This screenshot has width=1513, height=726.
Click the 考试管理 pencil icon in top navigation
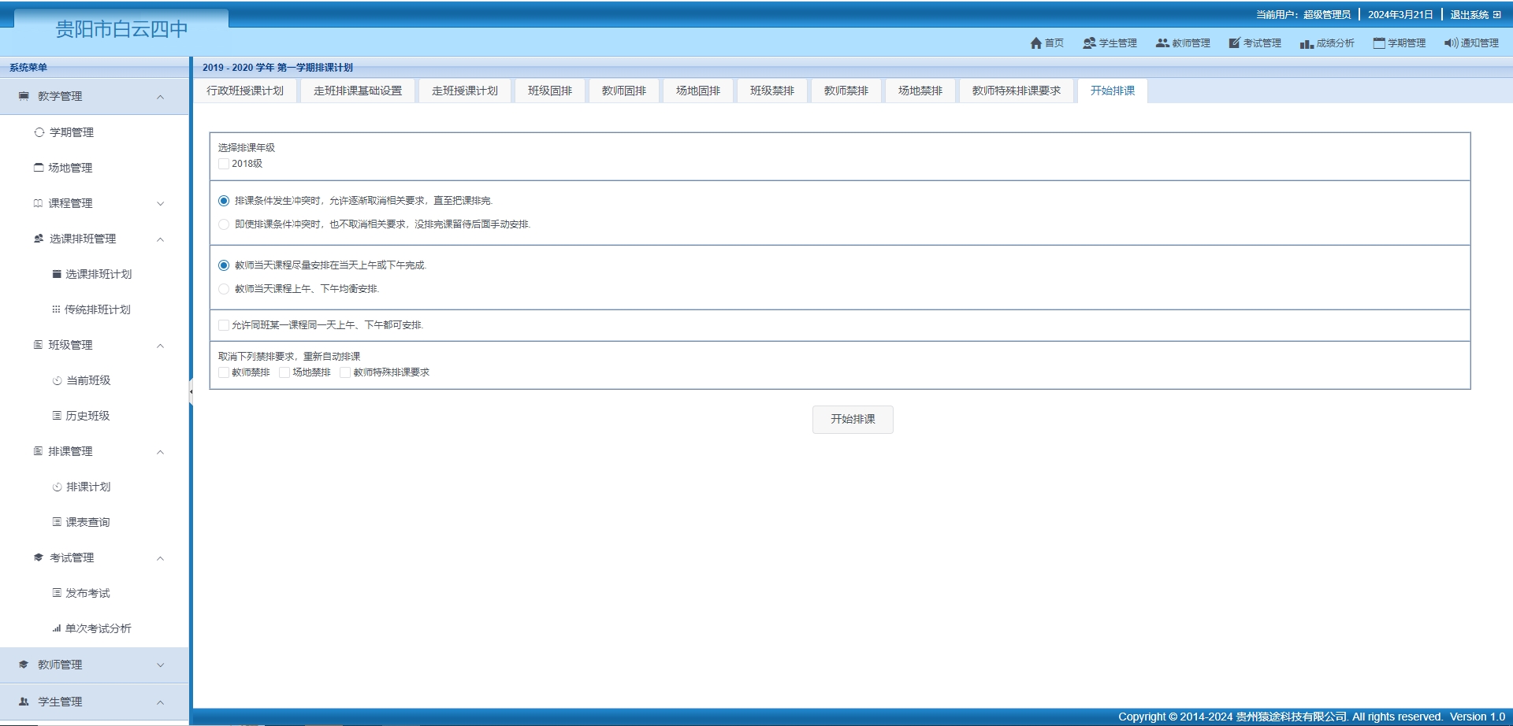click(1234, 43)
